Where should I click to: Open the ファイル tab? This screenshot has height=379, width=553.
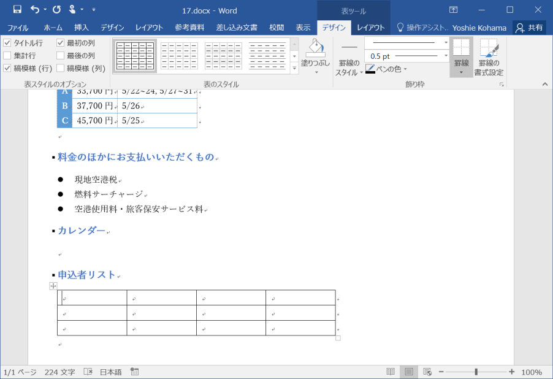point(18,28)
